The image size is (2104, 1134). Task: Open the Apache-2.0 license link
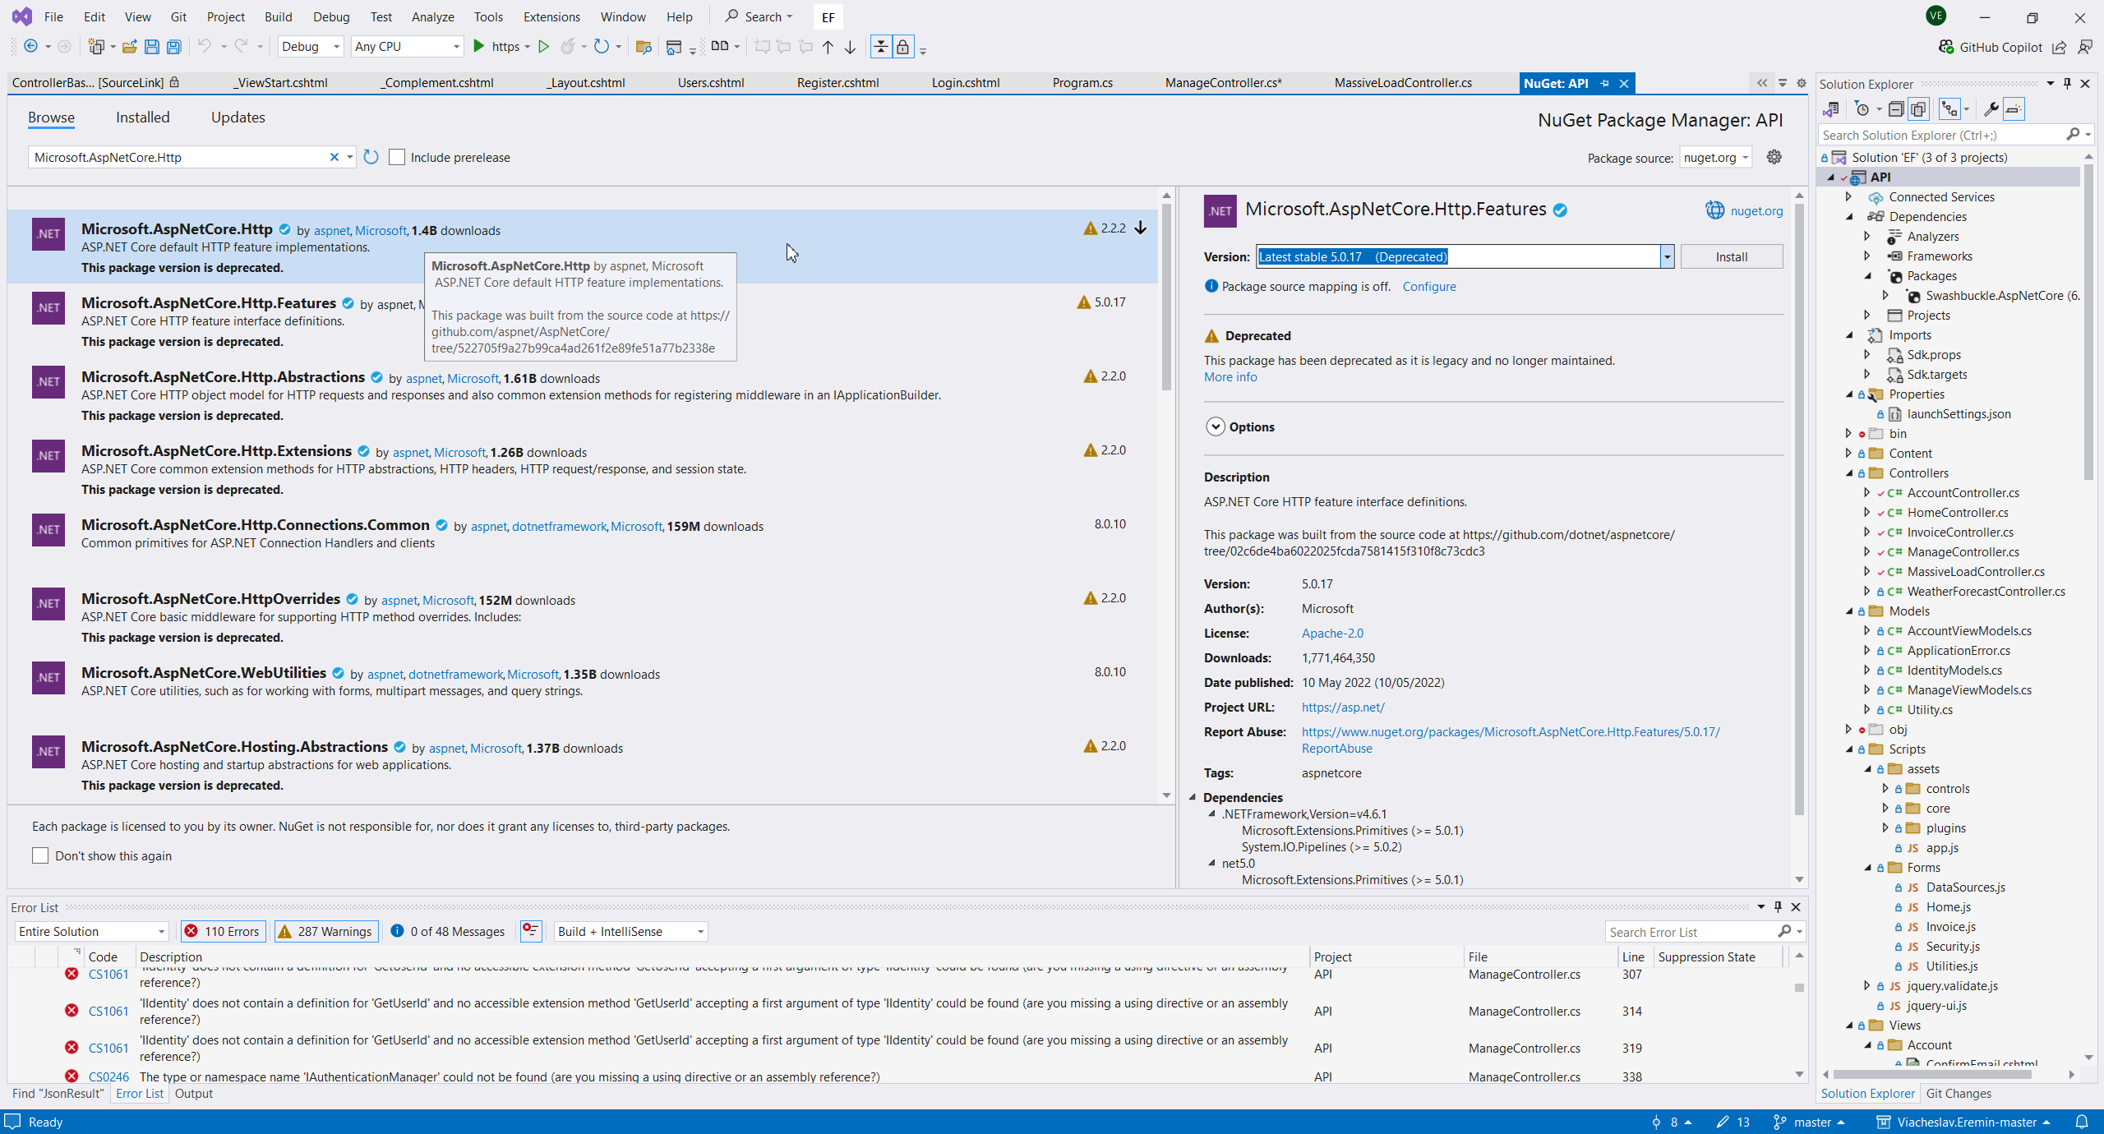(x=1332, y=633)
